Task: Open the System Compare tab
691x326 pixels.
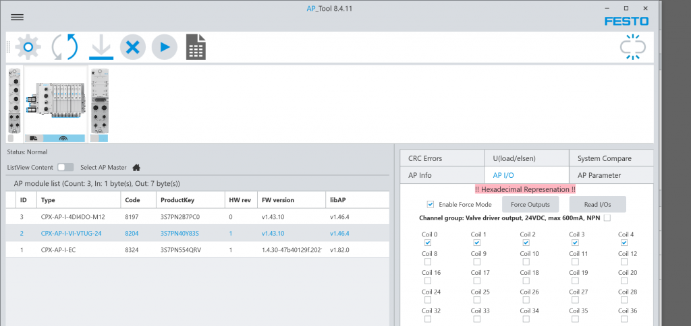Action: (611, 158)
